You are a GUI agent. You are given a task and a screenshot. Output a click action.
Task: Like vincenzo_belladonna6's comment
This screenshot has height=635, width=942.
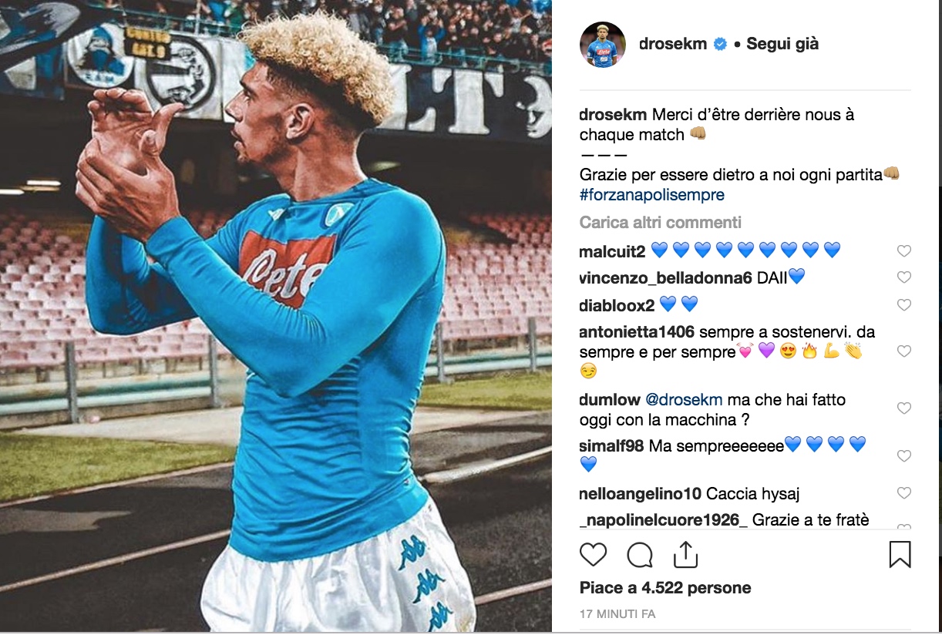click(x=904, y=277)
